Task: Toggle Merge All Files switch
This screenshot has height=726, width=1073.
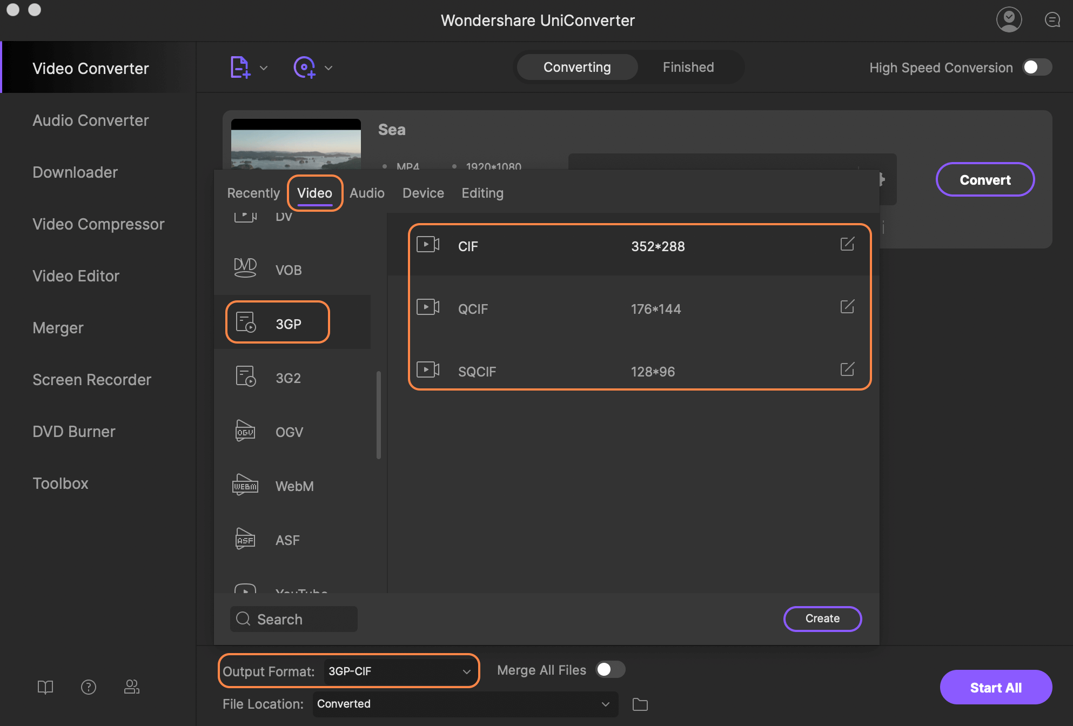Action: point(610,670)
